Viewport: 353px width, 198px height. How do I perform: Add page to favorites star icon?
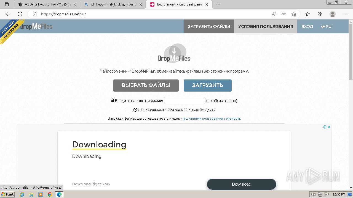coord(294,14)
